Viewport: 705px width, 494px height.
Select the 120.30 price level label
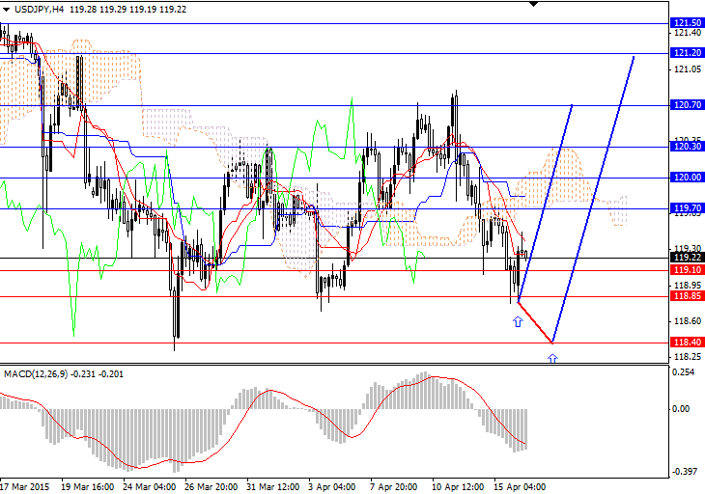tap(687, 147)
